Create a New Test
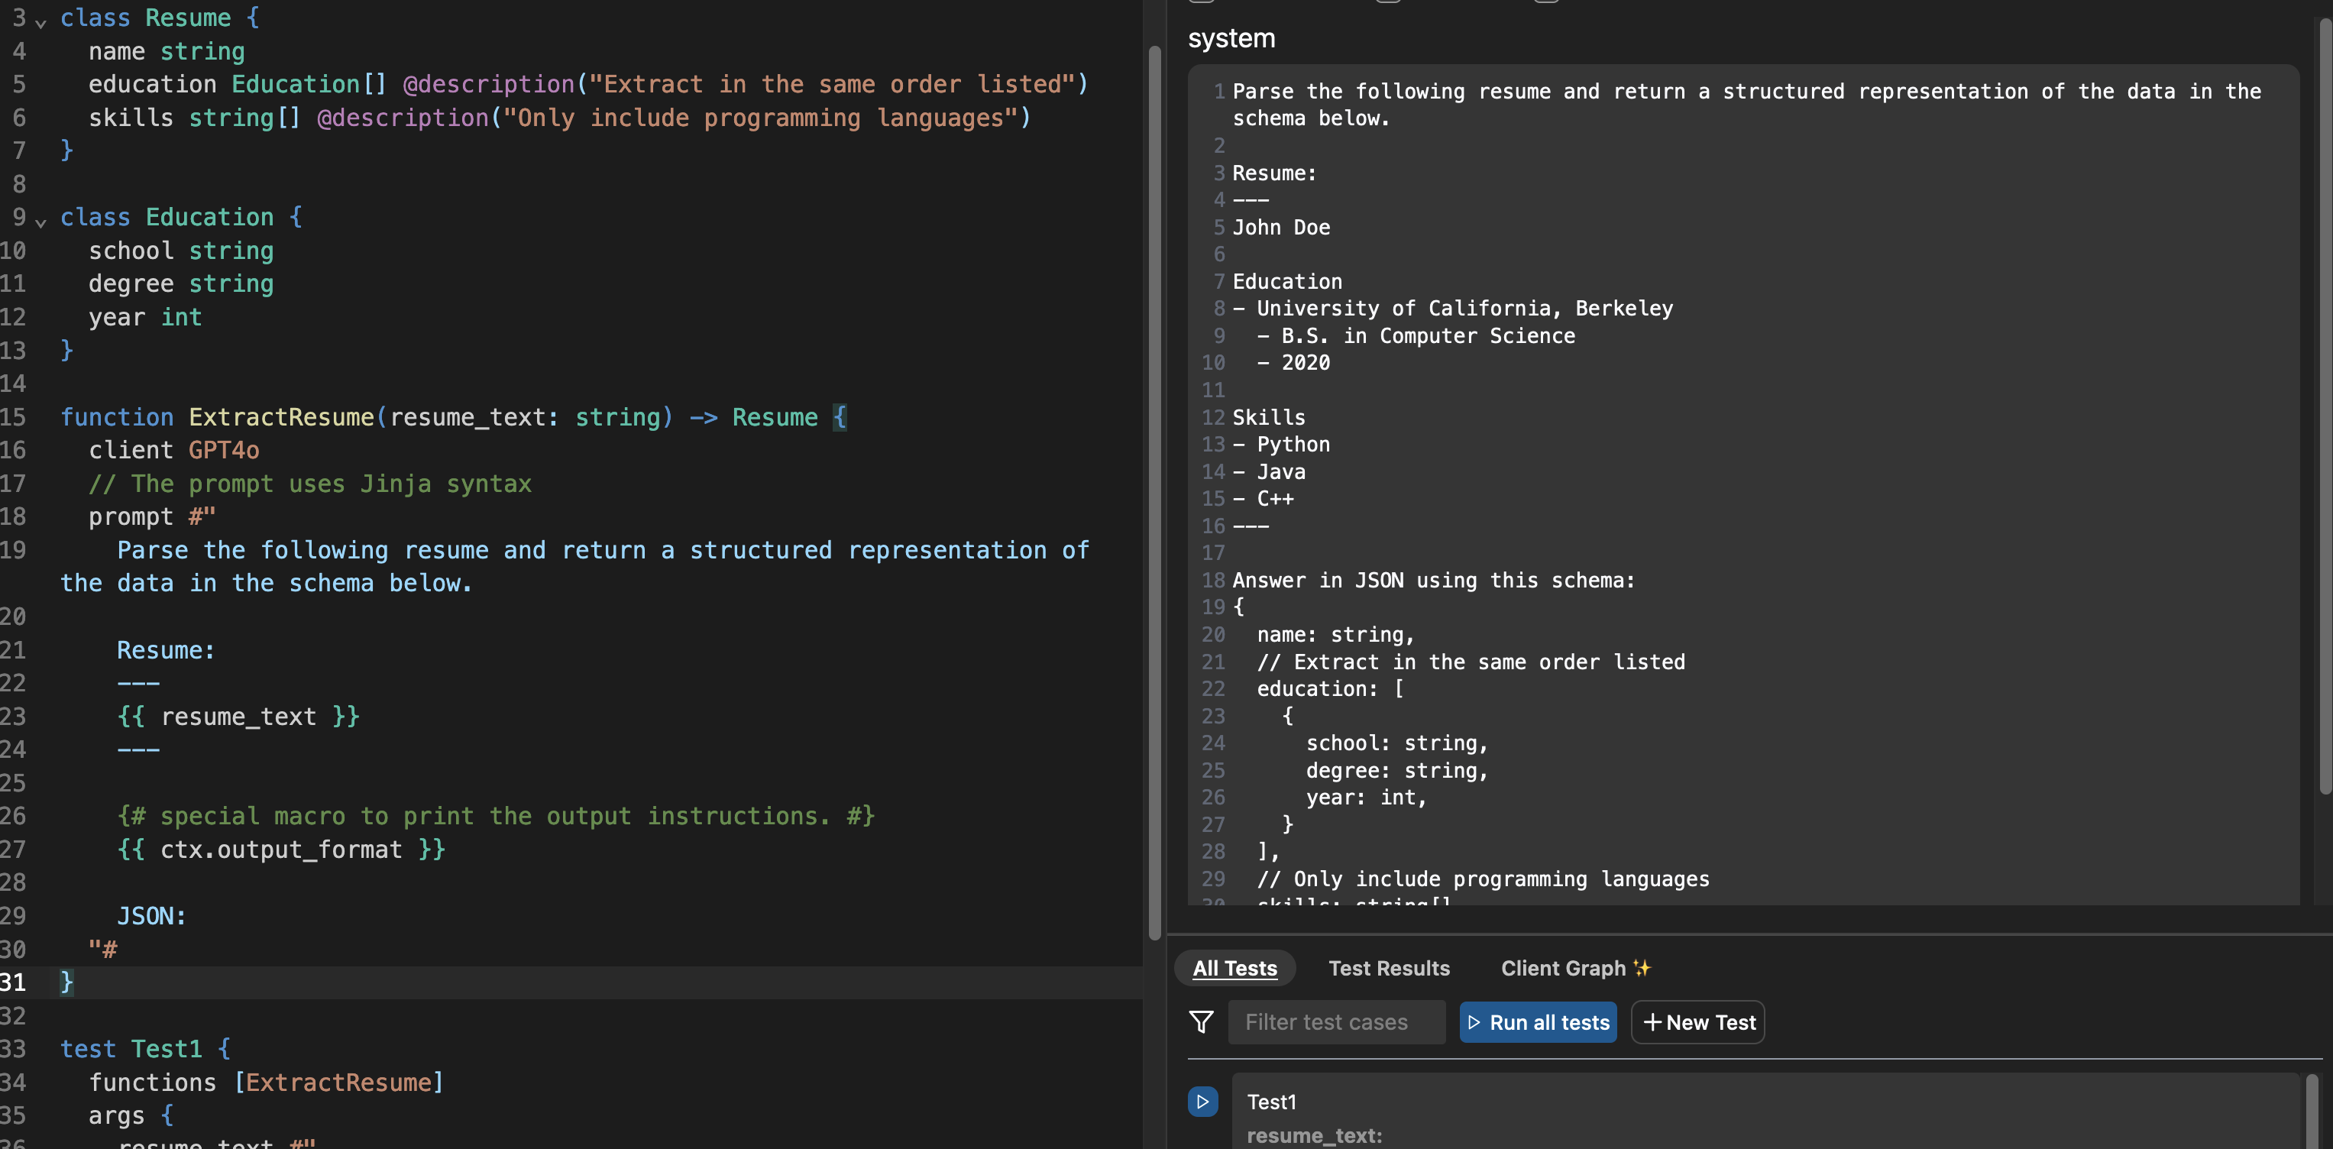This screenshot has height=1149, width=2333. 1698,1022
